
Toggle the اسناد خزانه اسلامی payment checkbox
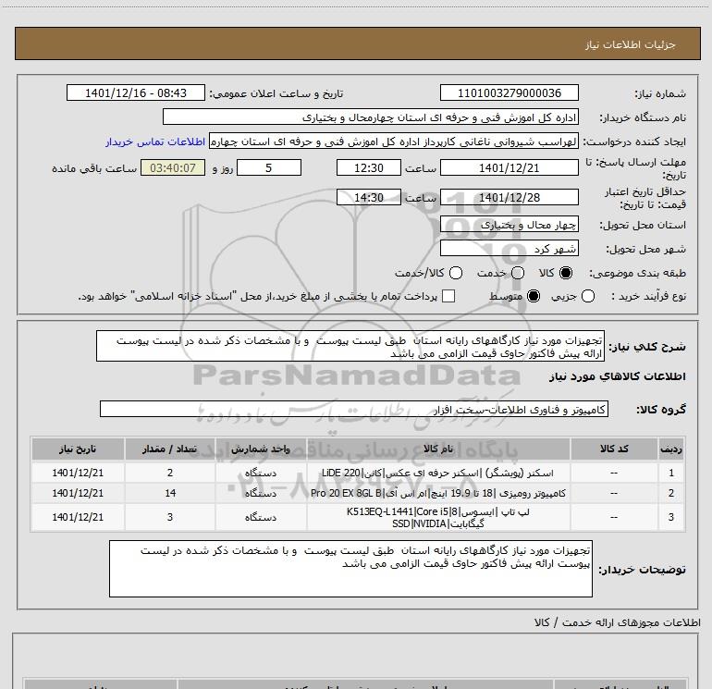448,296
